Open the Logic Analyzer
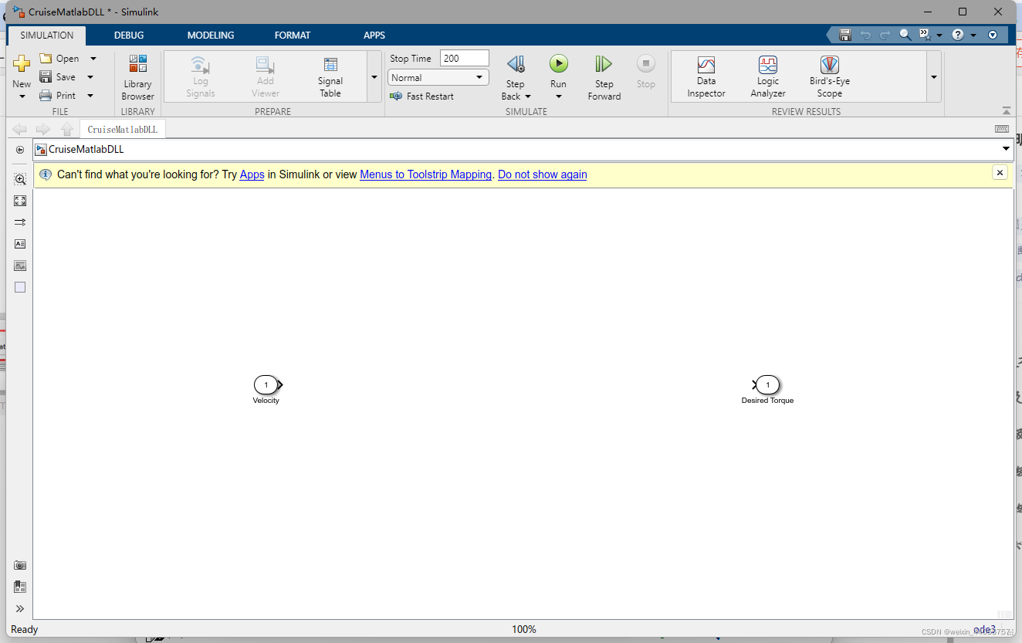1022x643 pixels. [768, 77]
